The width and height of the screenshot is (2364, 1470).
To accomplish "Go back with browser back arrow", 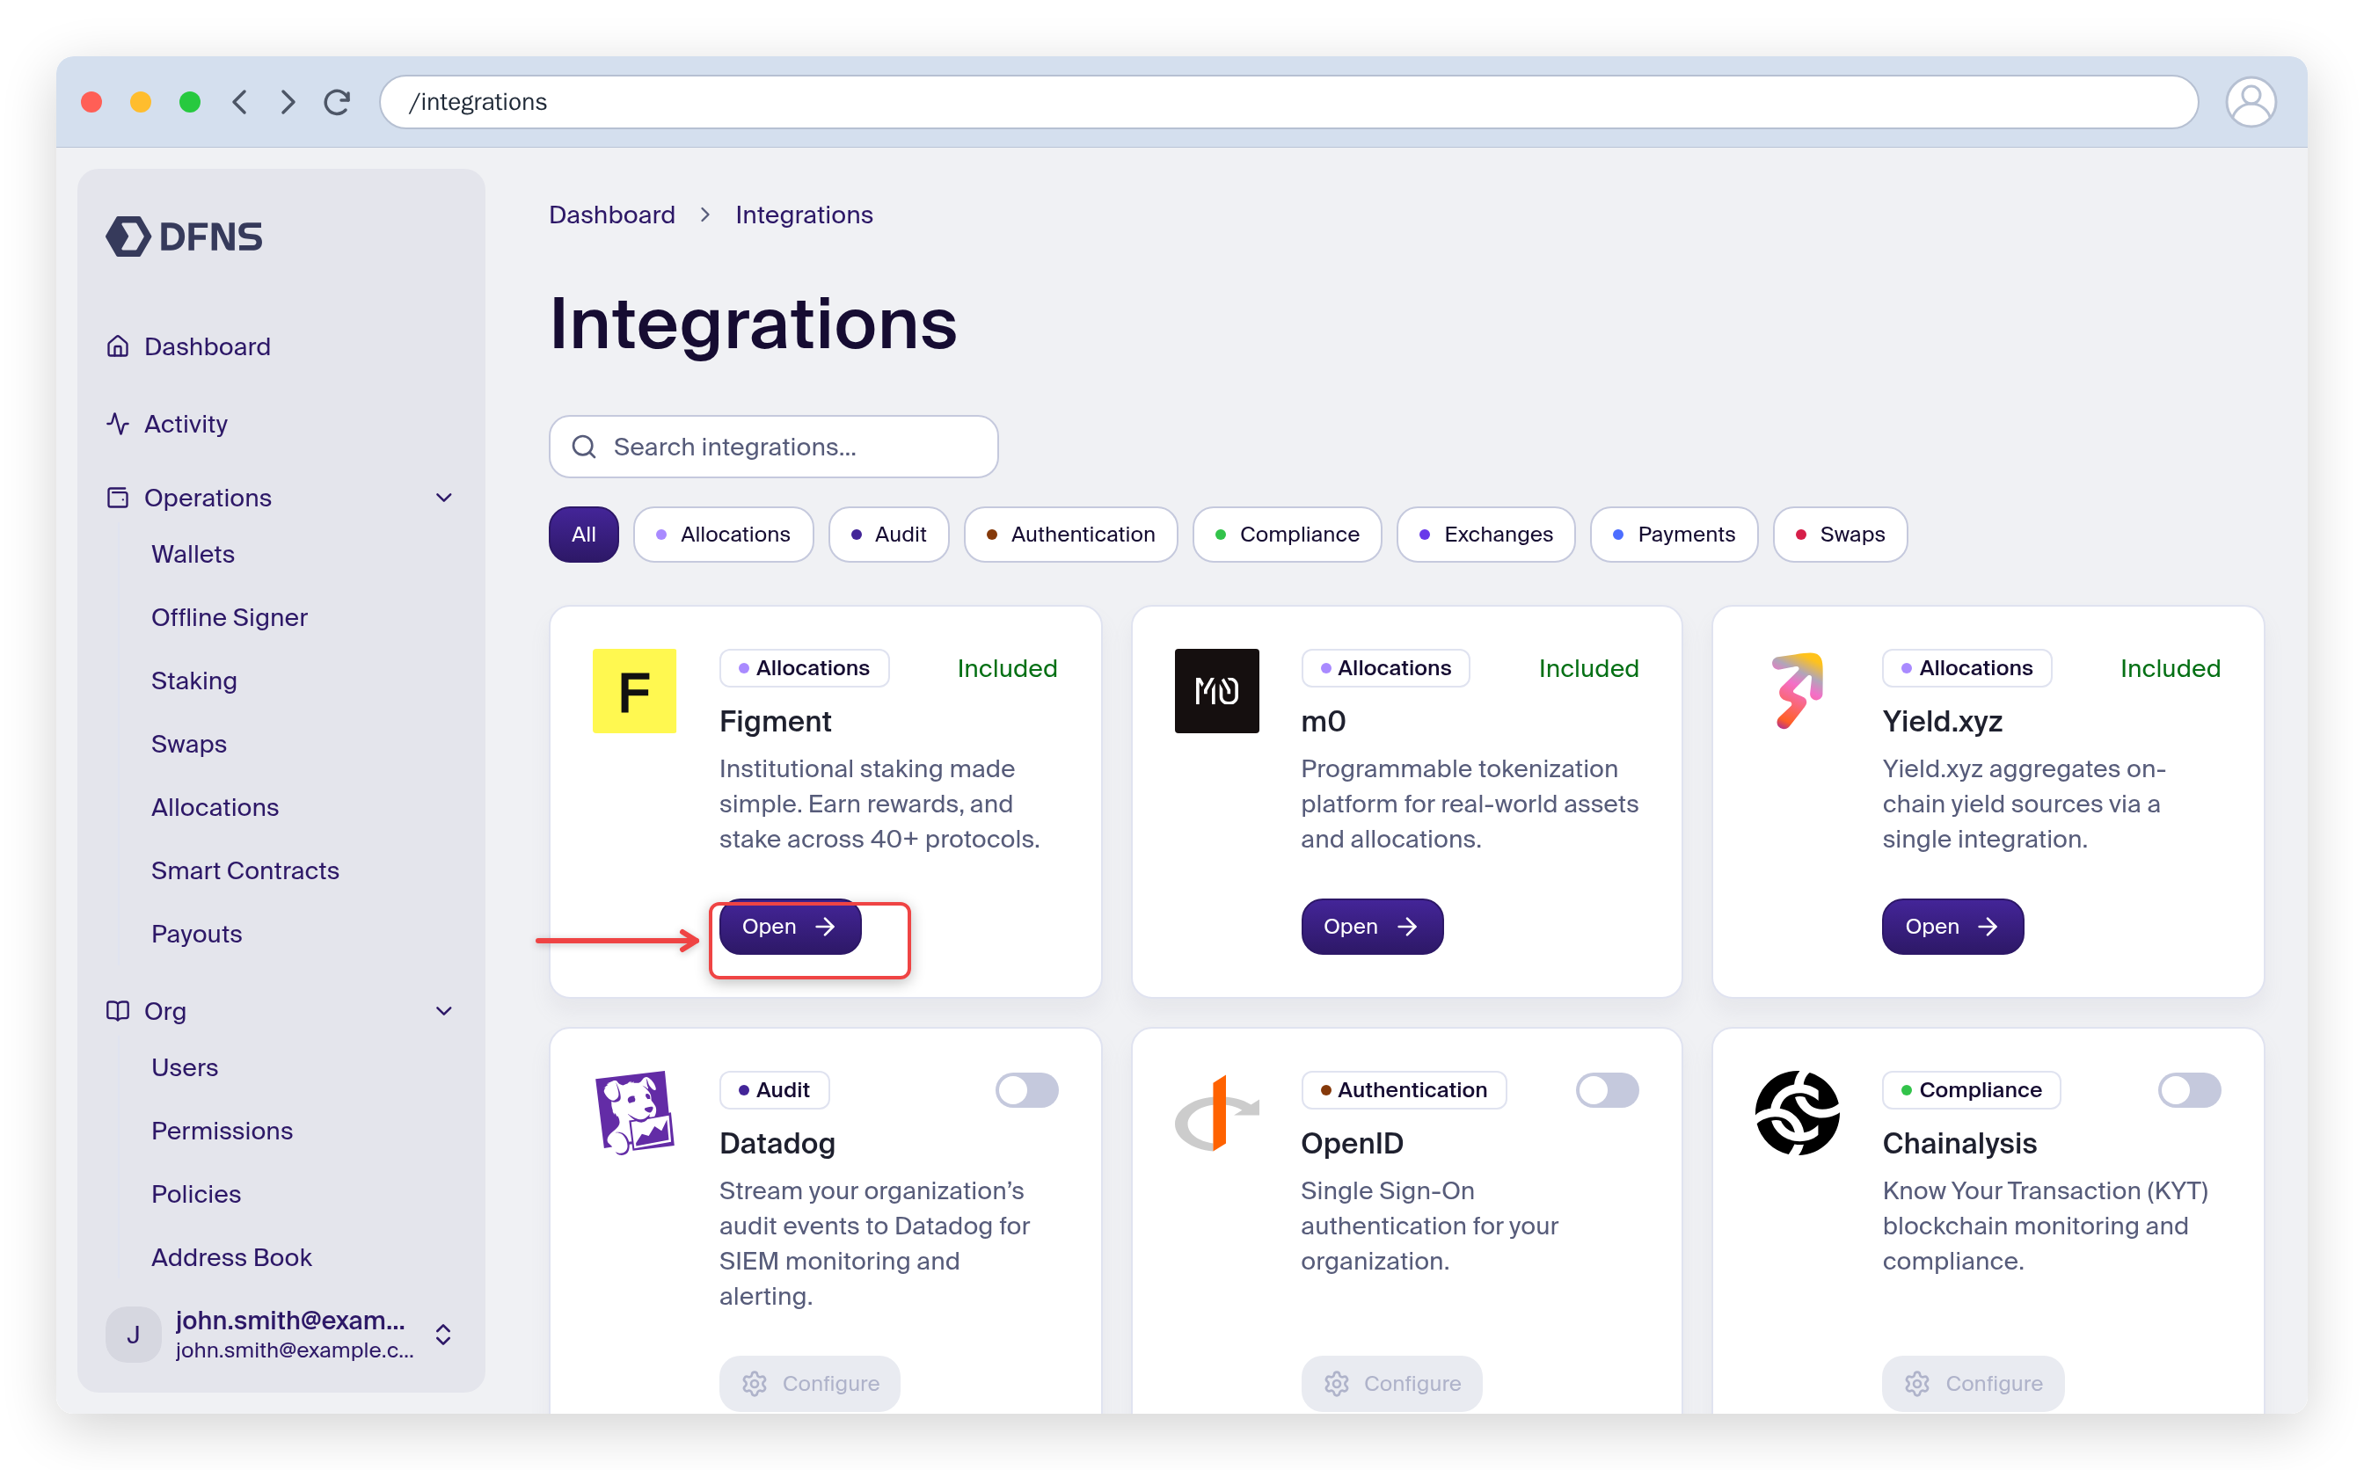I will 239,102.
